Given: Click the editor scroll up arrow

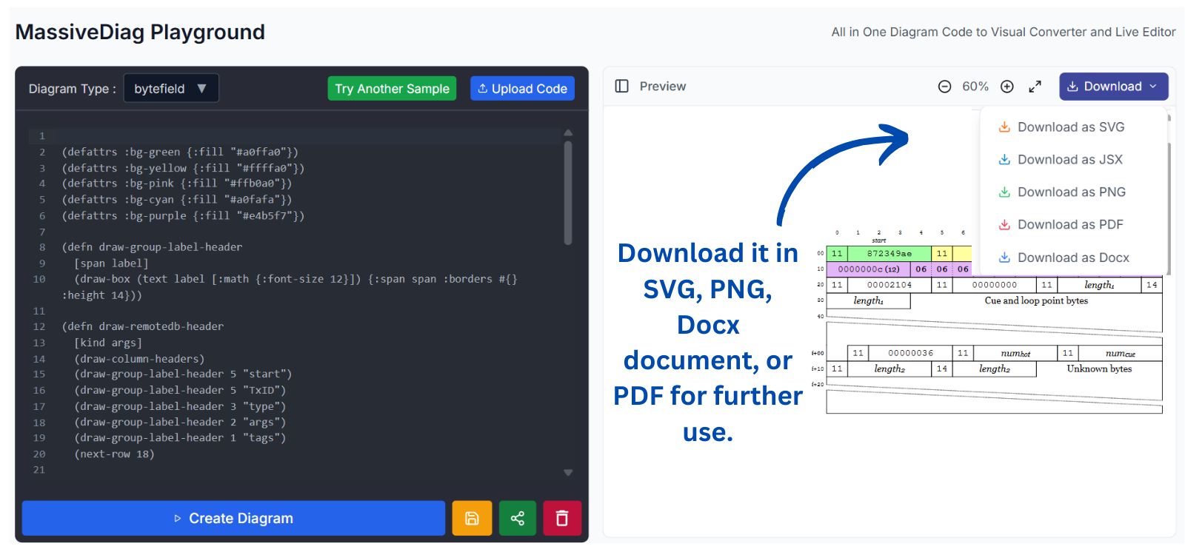Looking at the screenshot, I should pos(568,132).
